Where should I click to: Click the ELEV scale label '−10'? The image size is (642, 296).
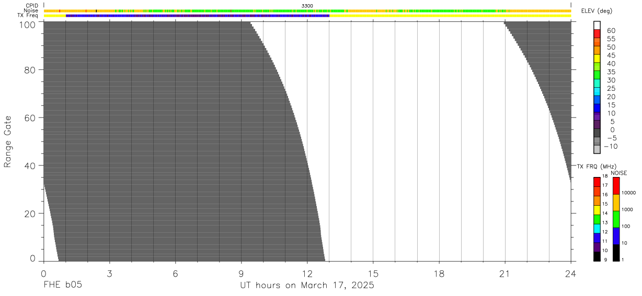click(610, 146)
